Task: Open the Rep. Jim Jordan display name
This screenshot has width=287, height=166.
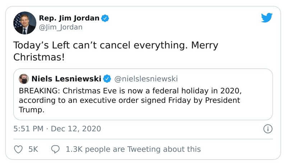Action: (69, 18)
